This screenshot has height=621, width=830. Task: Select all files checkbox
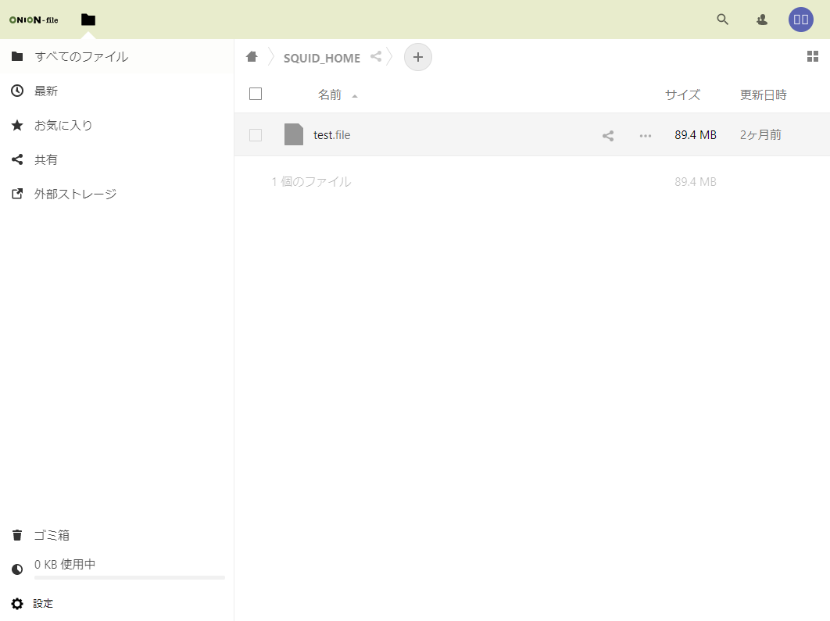tap(256, 95)
